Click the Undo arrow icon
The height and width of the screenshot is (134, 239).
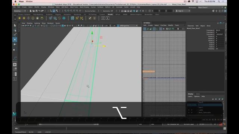tap(40, 11)
